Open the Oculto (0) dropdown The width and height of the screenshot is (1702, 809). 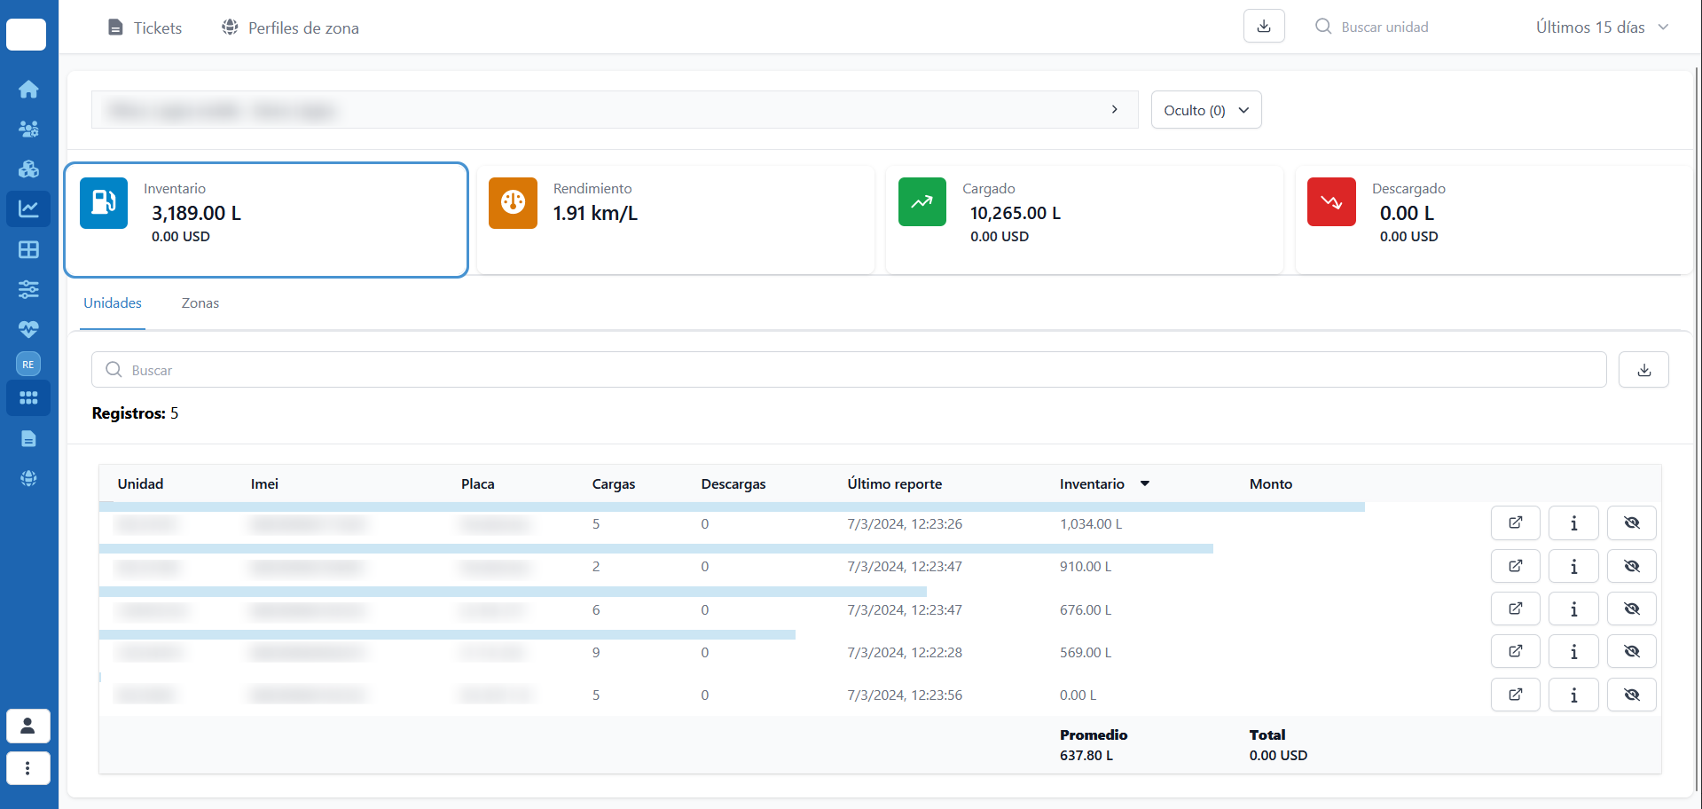click(1205, 110)
